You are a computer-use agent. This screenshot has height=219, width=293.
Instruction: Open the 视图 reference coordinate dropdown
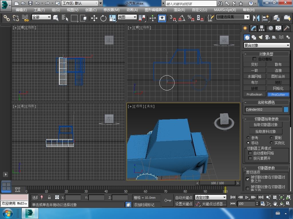(x=127, y=17)
